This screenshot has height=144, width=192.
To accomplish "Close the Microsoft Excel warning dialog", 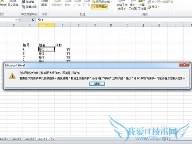I will tap(184, 65).
